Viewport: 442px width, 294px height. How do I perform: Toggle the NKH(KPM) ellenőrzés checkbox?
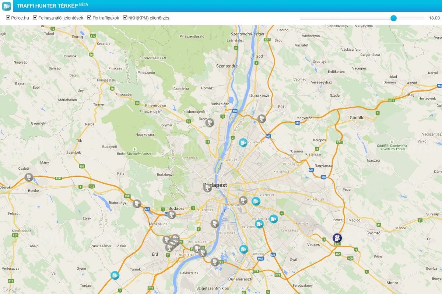click(x=125, y=18)
